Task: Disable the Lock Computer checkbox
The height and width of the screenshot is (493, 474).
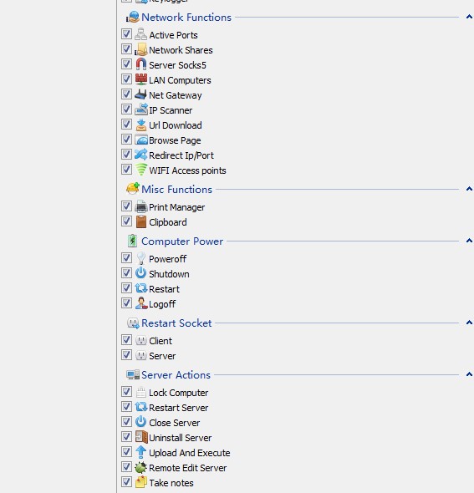Action: [126, 392]
